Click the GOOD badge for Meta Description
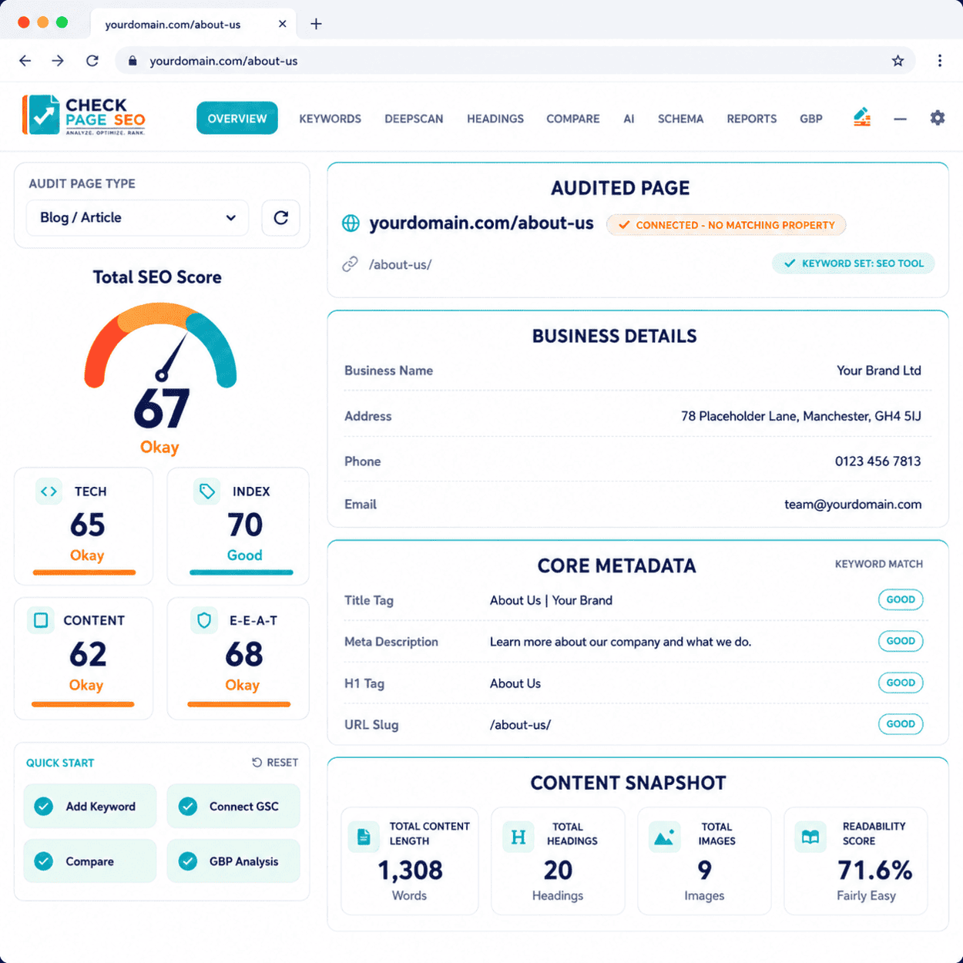This screenshot has width=963, height=963. coord(901,641)
